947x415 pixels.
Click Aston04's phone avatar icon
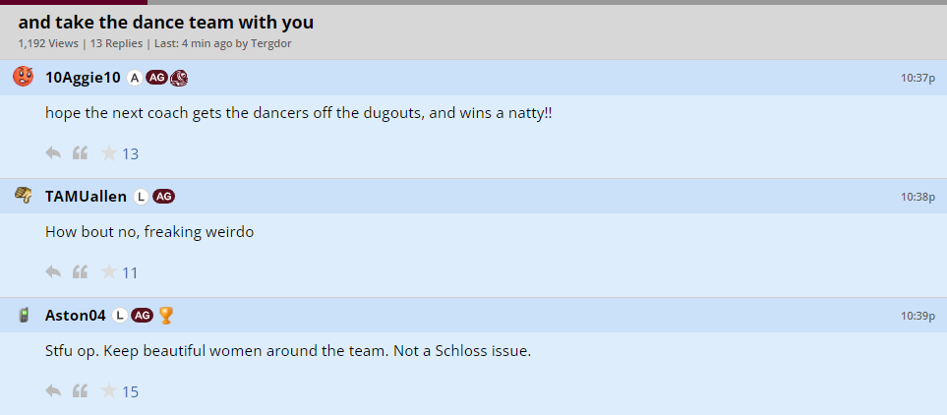tap(23, 315)
